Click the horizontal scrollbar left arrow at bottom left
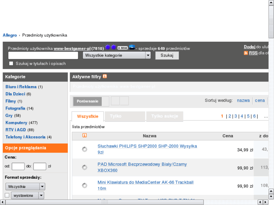274x205 pixels. [x=3, y=202]
